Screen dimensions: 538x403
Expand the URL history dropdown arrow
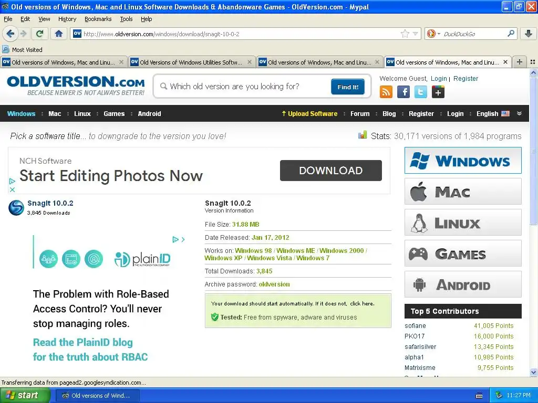415,34
